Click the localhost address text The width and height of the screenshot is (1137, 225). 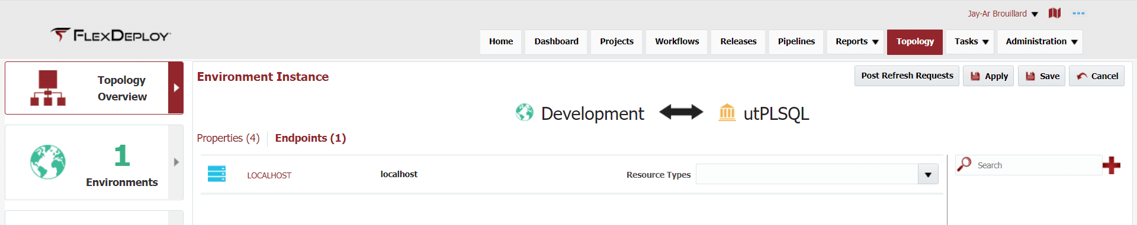click(399, 174)
